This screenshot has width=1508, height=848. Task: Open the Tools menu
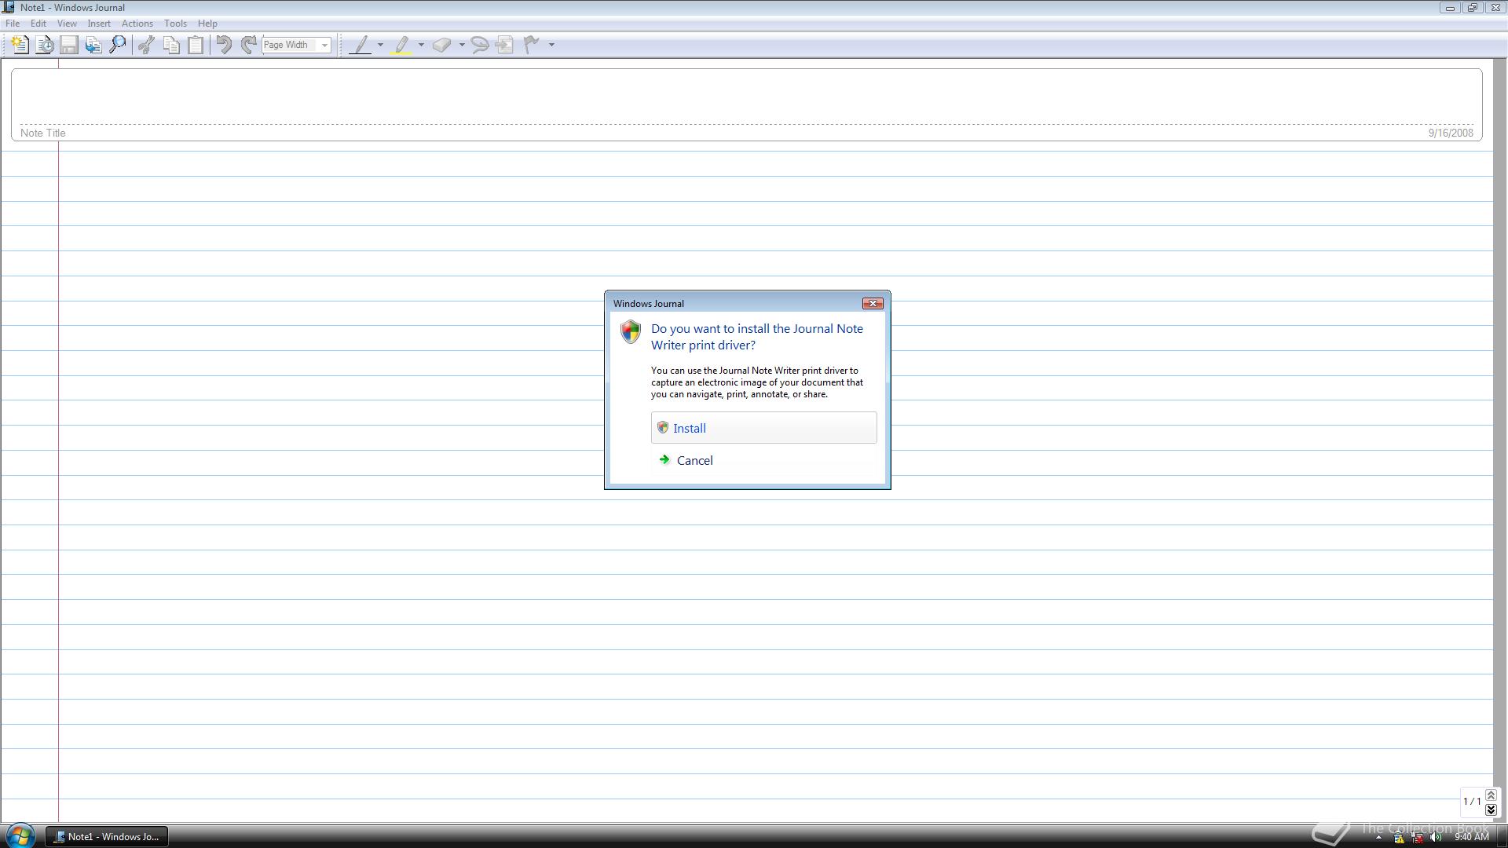175,24
